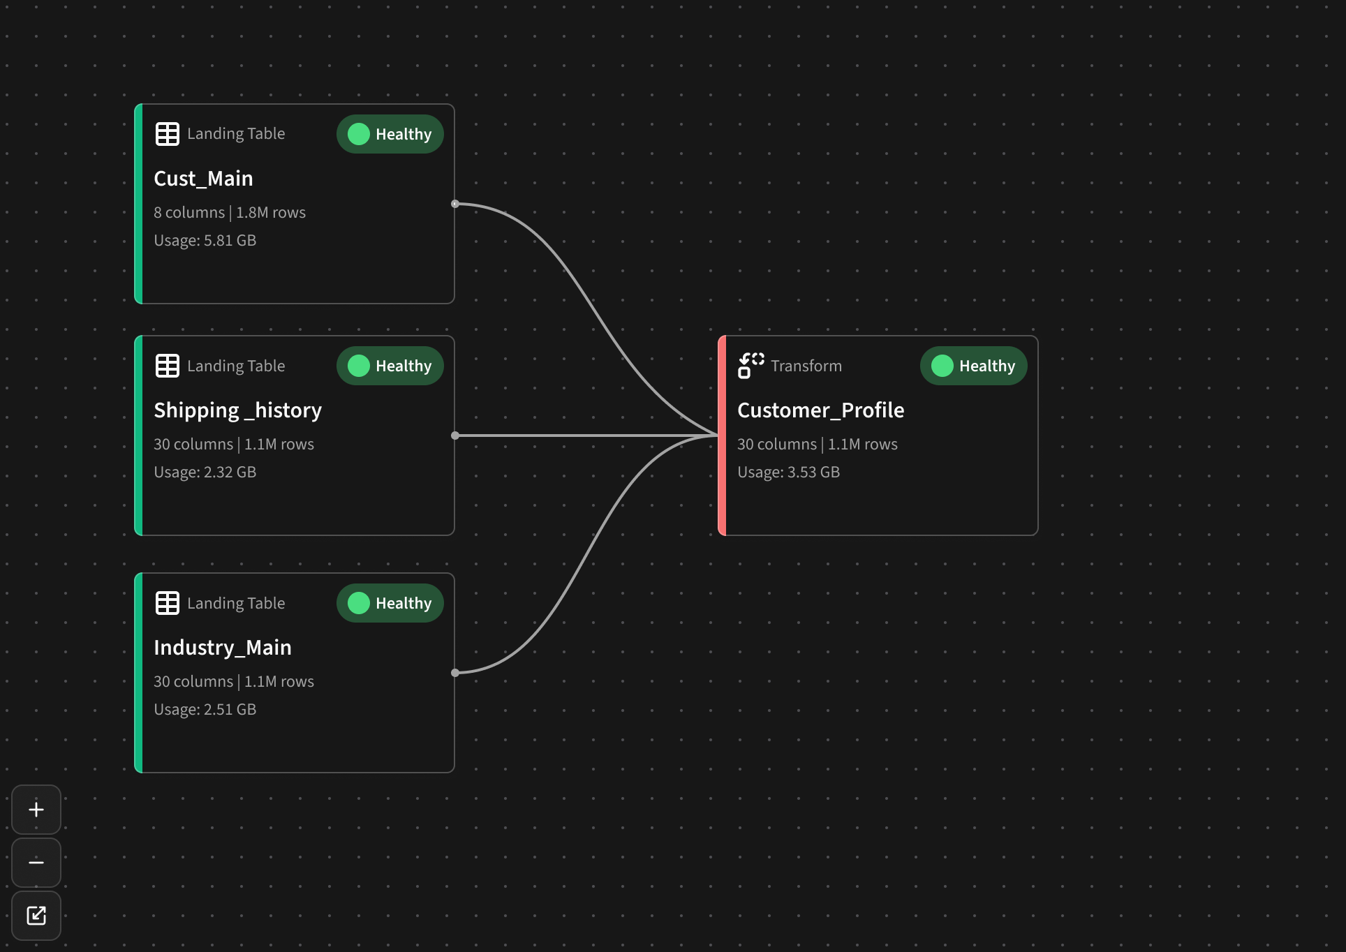Click the export view icon at bottom left

coord(36,916)
